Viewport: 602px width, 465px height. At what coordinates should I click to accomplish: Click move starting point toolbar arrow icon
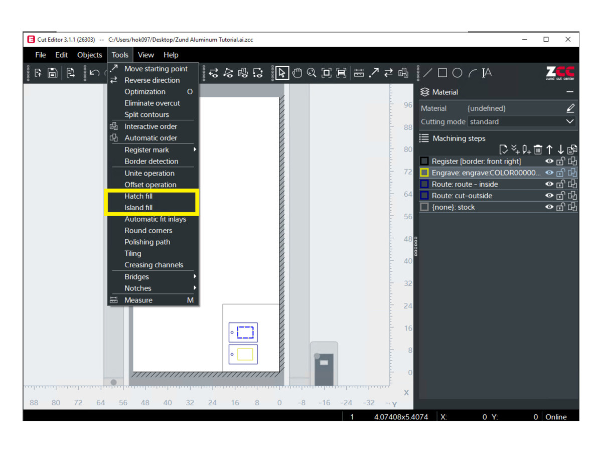[374, 73]
